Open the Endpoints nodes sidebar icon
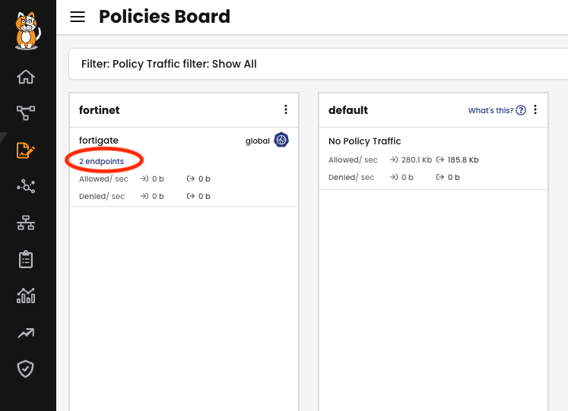This screenshot has height=411, width=568. pos(26,186)
